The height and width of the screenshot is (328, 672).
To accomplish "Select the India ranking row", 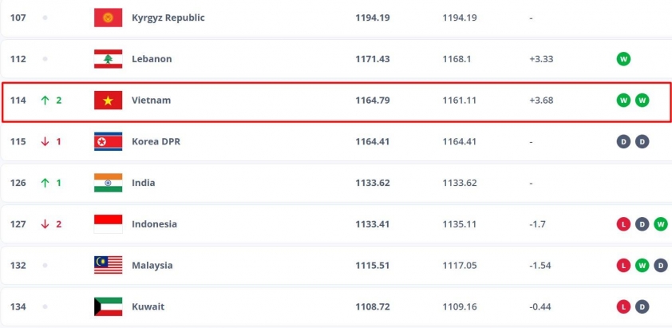I will click(x=336, y=183).
